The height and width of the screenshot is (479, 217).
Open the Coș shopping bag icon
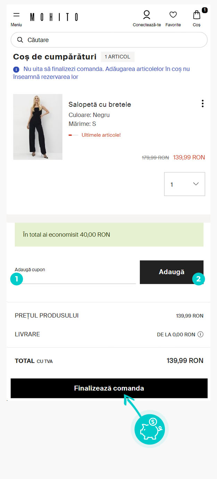[x=197, y=15]
